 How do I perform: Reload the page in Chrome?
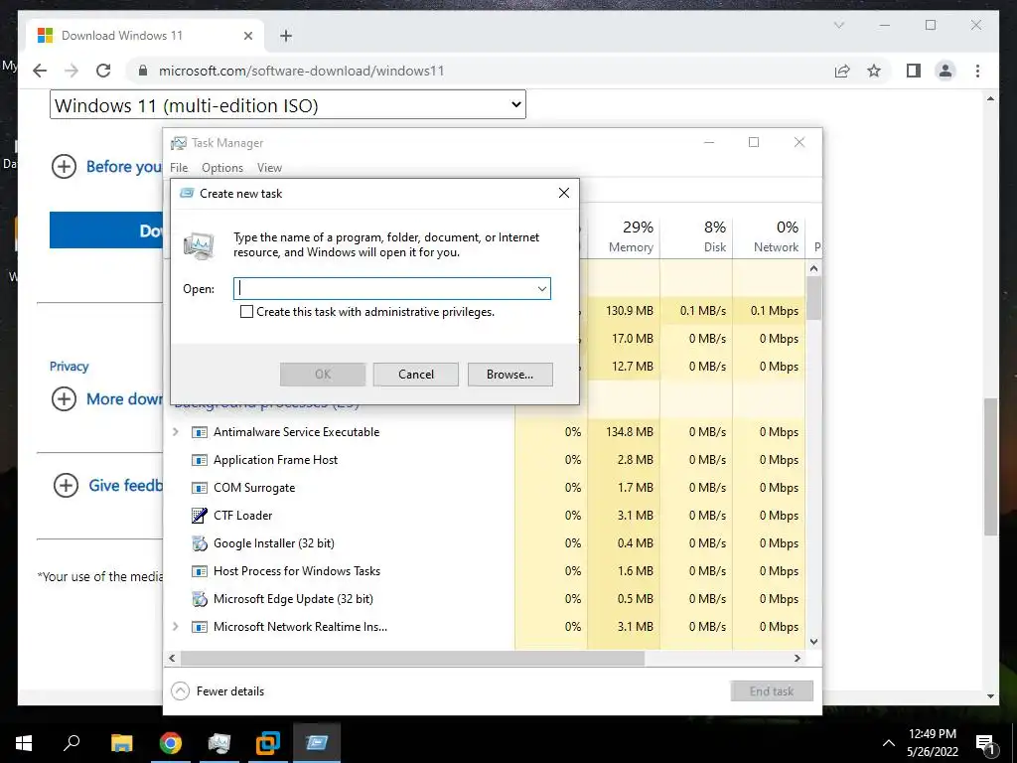(x=103, y=71)
